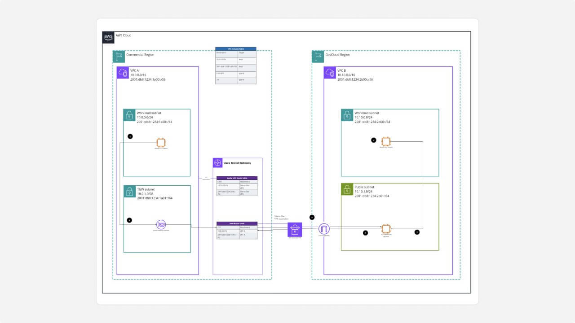This screenshot has width=575, height=323.
Task: Select the GovCloud Region flag icon
Action: [x=318, y=57]
